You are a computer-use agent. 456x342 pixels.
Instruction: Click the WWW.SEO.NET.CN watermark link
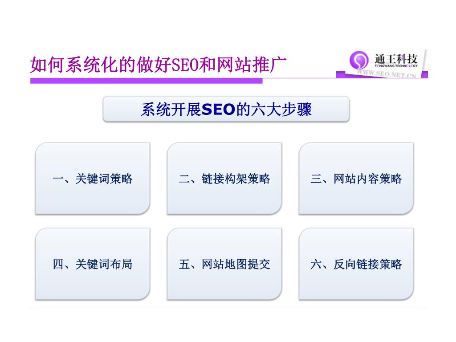click(x=387, y=73)
